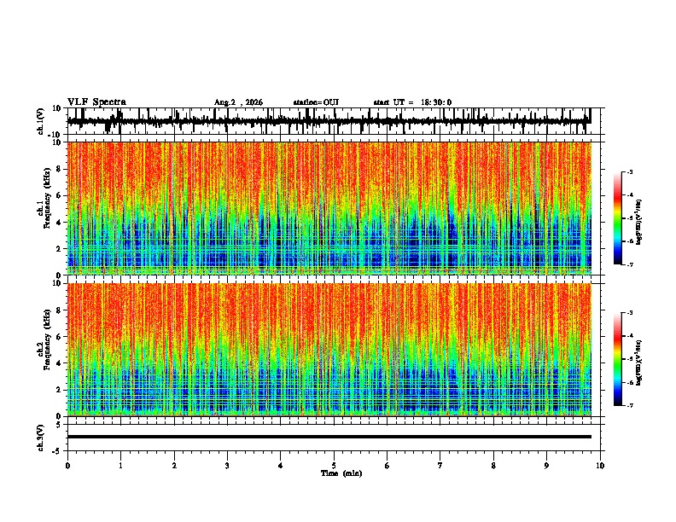Click the "2" kHz tick on ch.2 spectrogram
The image size is (676, 522).
(x=60, y=390)
